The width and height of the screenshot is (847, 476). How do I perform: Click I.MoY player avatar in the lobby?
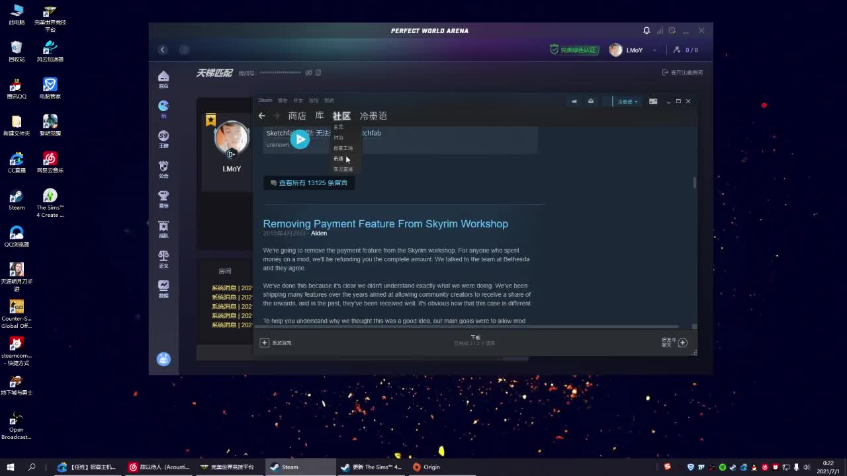point(232,139)
